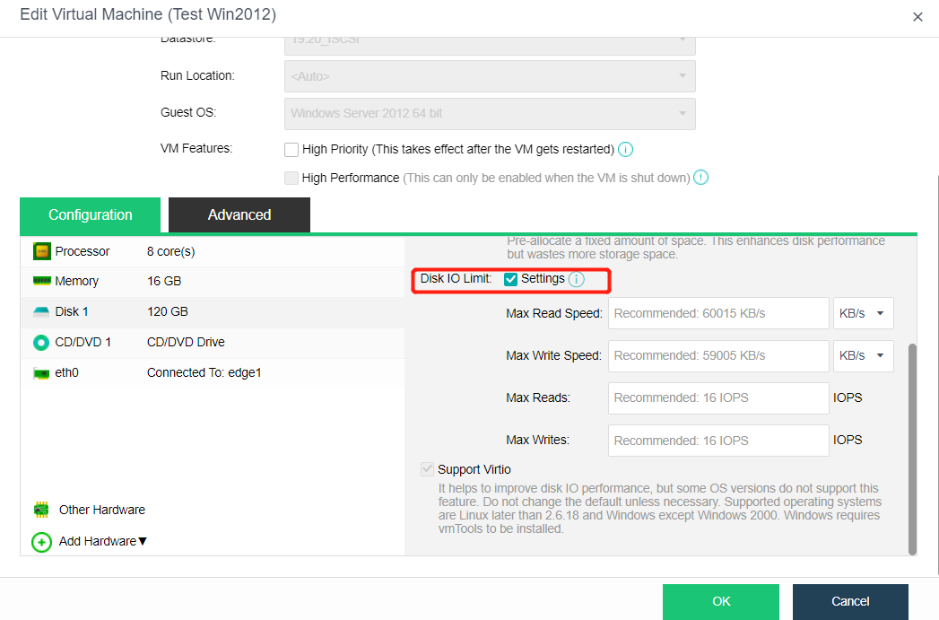939x620 pixels.
Task: Uncheck the Disk IO Limit Settings checkbox
Action: point(511,279)
